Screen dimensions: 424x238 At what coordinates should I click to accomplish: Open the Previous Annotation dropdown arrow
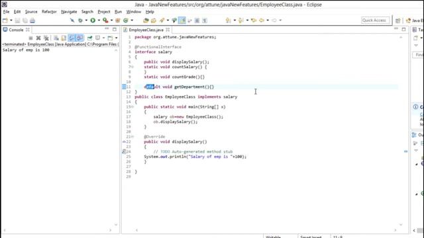pyautogui.click(x=247, y=20)
